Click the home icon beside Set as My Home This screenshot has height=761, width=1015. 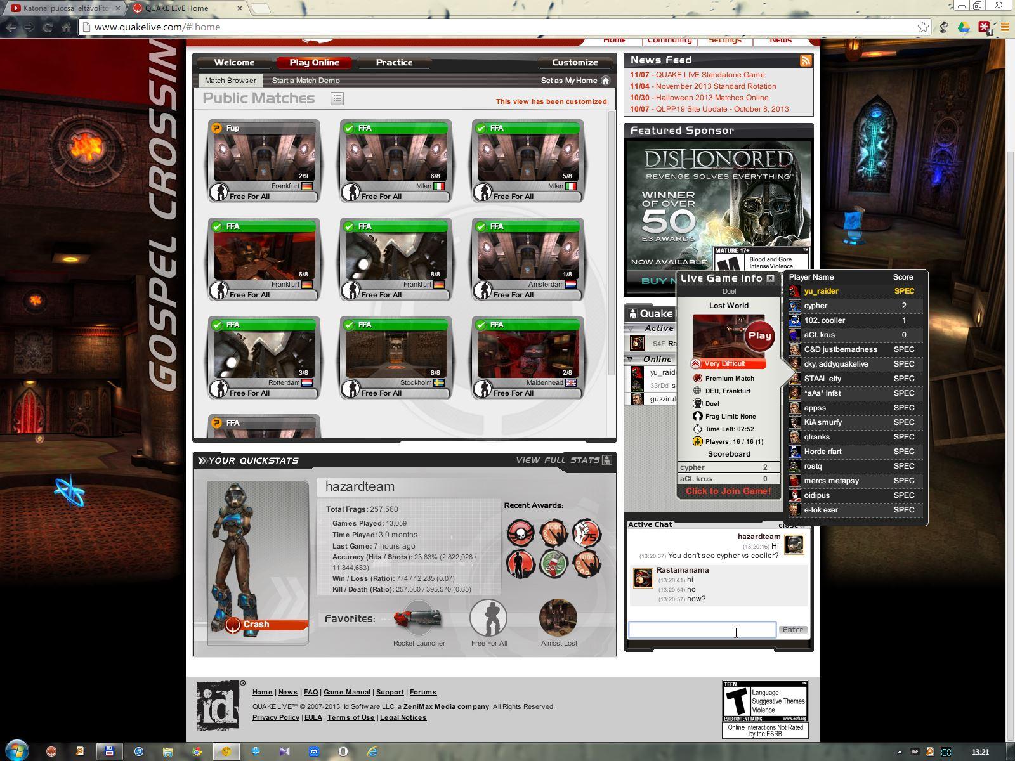(605, 81)
